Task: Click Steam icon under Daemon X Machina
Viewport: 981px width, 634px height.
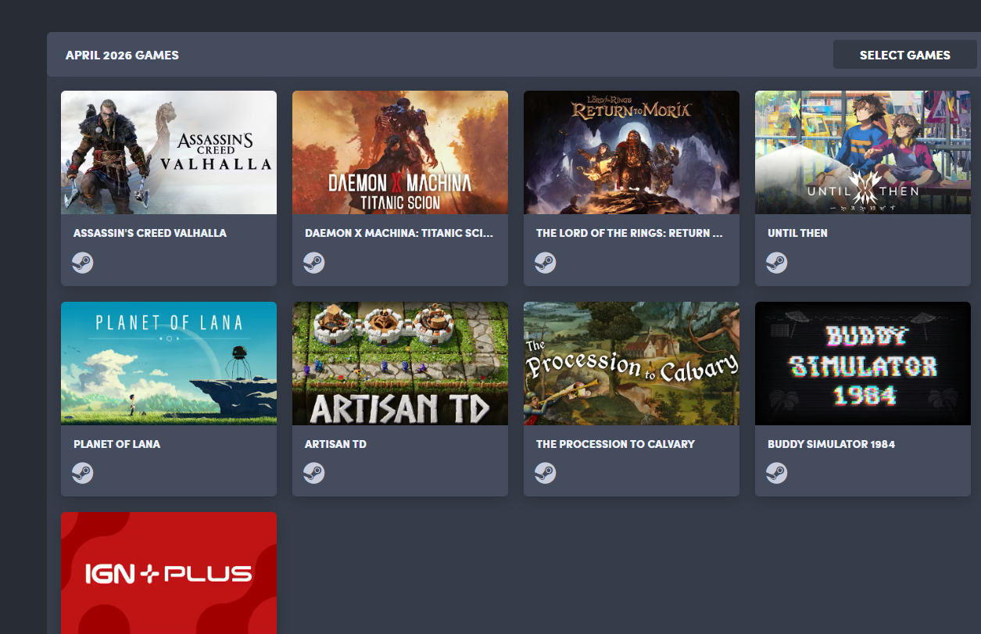Action: [x=314, y=263]
